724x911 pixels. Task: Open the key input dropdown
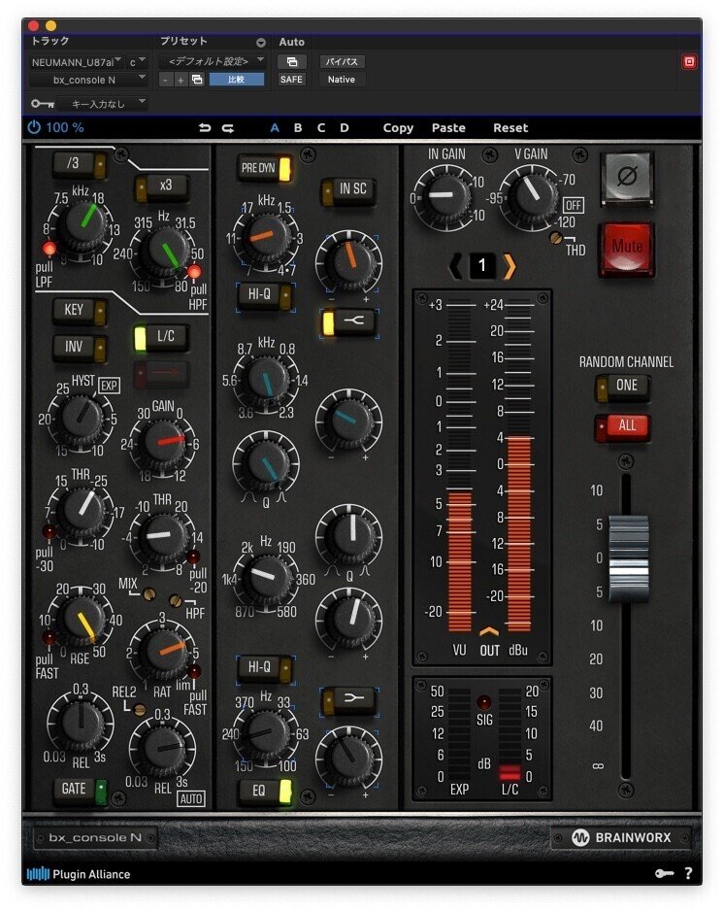[103, 103]
